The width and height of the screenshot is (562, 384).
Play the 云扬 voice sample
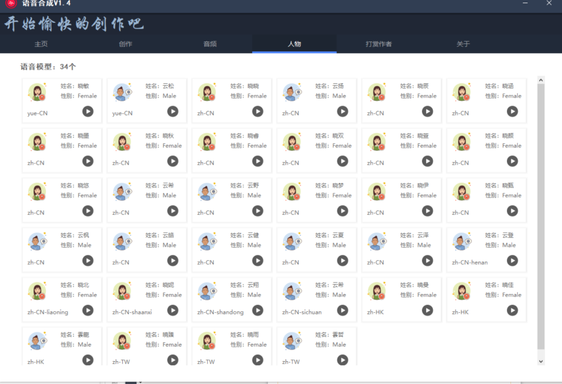click(342, 111)
